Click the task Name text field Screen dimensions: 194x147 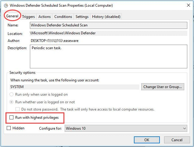click(x=108, y=25)
